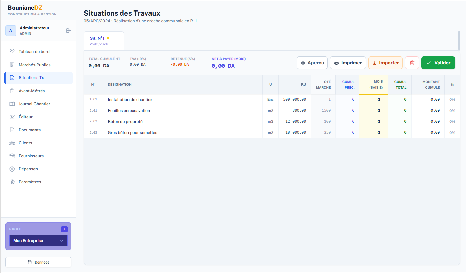
Task: Click the red trash delete icon
Action: coord(412,63)
